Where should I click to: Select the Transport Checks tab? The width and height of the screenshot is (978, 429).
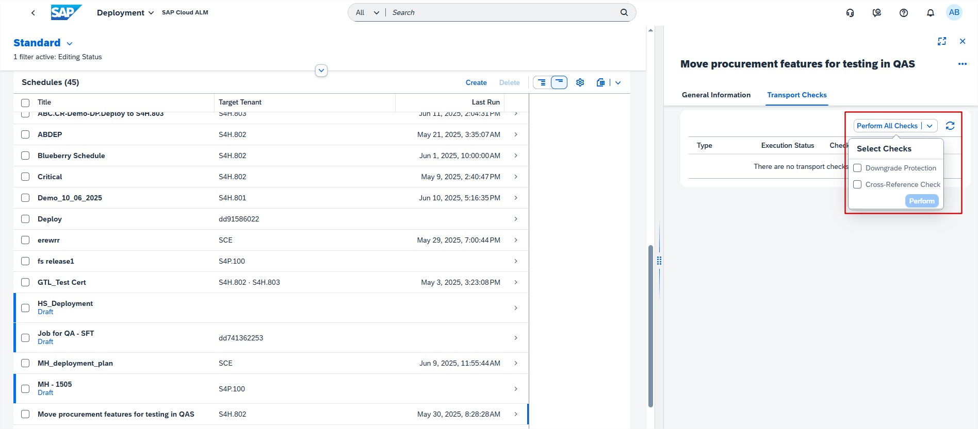[x=796, y=95]
